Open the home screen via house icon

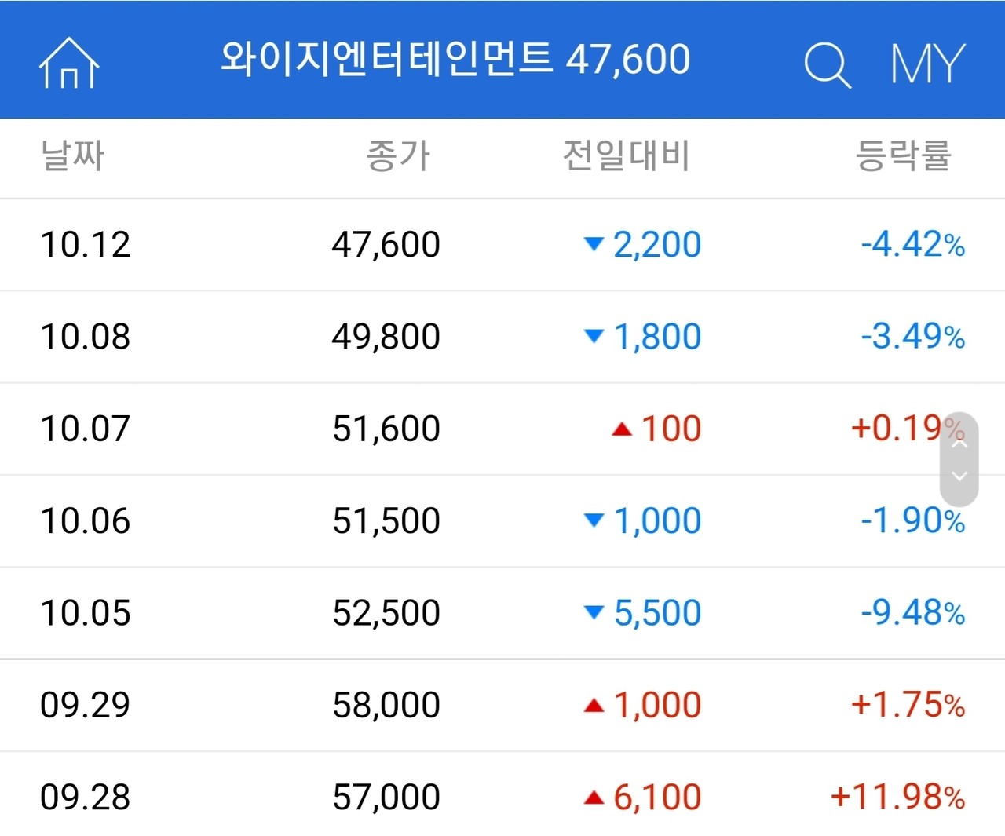(x=68, y=63)
